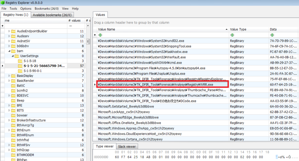Expand the BITS key
Image resolution: width=299 pixels, height=161 pixels.
pos(9,110)
